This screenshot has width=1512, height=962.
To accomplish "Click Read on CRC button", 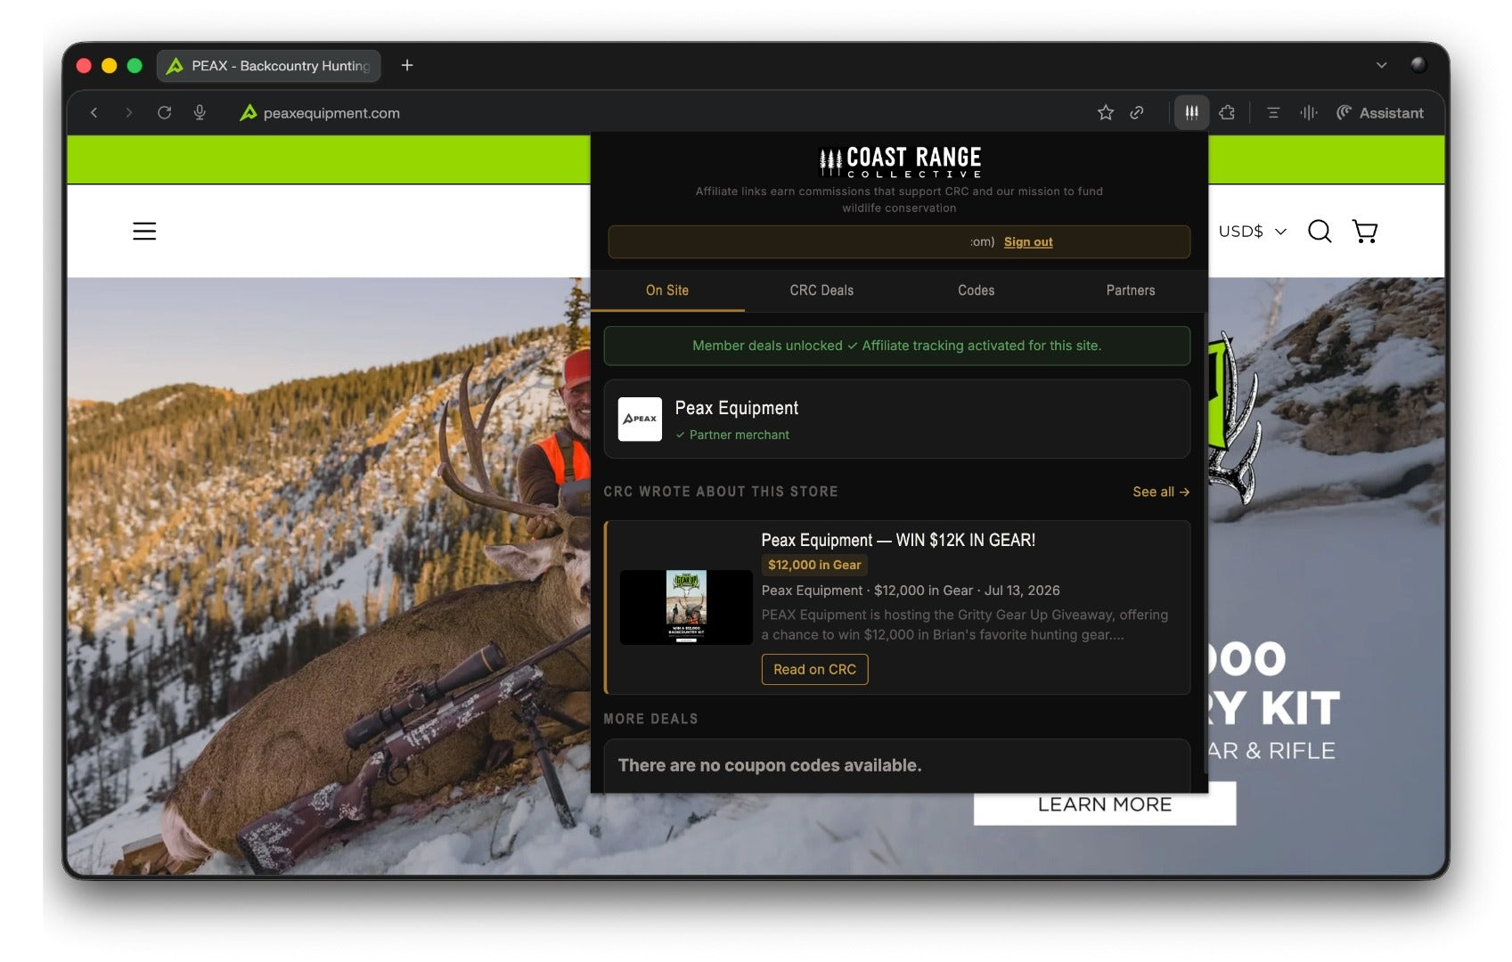I will coord(814,670).
